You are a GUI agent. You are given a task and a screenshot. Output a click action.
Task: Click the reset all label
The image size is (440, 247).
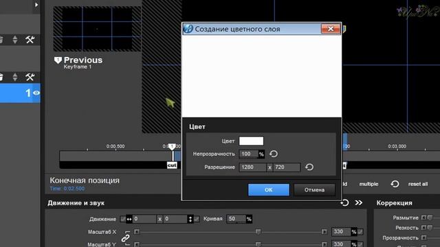pyautogui.click(x=418, y=184)
